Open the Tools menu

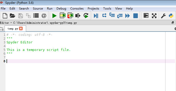point(107,9)
